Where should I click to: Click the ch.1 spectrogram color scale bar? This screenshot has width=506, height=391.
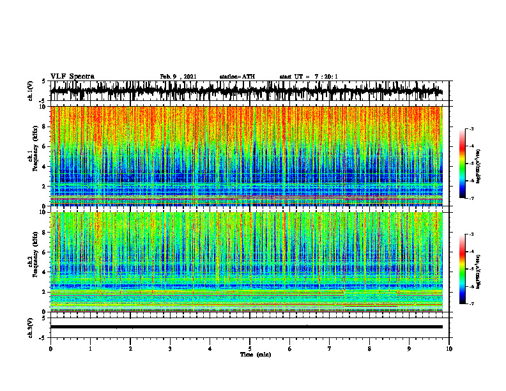pyautogui.click(x=462, y=164)
